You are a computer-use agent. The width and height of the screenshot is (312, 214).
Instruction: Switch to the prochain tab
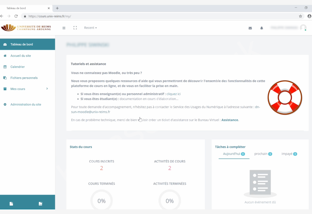[263, 154]
